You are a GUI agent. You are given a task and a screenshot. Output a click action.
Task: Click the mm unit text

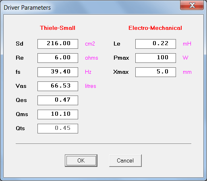tap(187, 72)
